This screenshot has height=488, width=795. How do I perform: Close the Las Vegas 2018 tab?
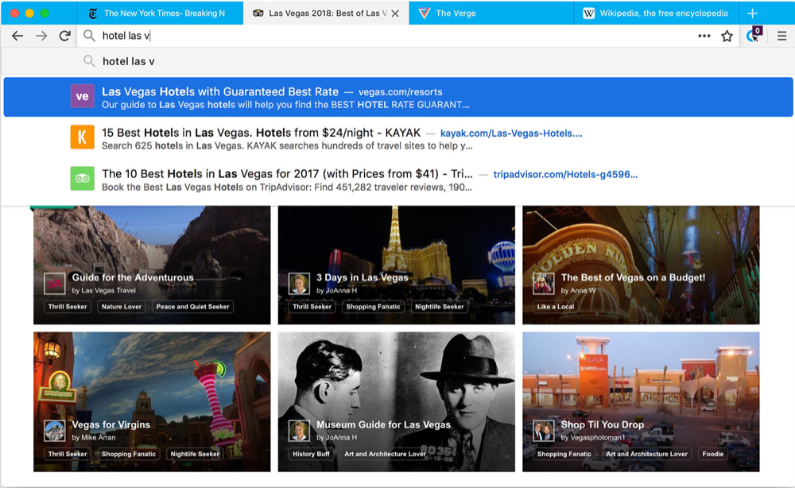tap(395, 14)
